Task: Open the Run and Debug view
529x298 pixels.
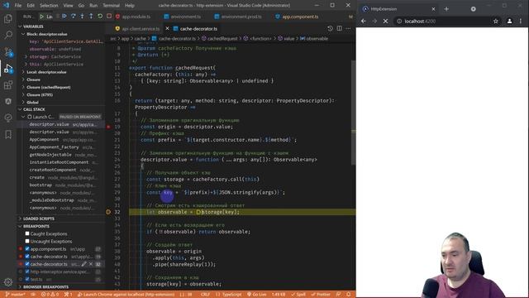Action: click(8, 69)
